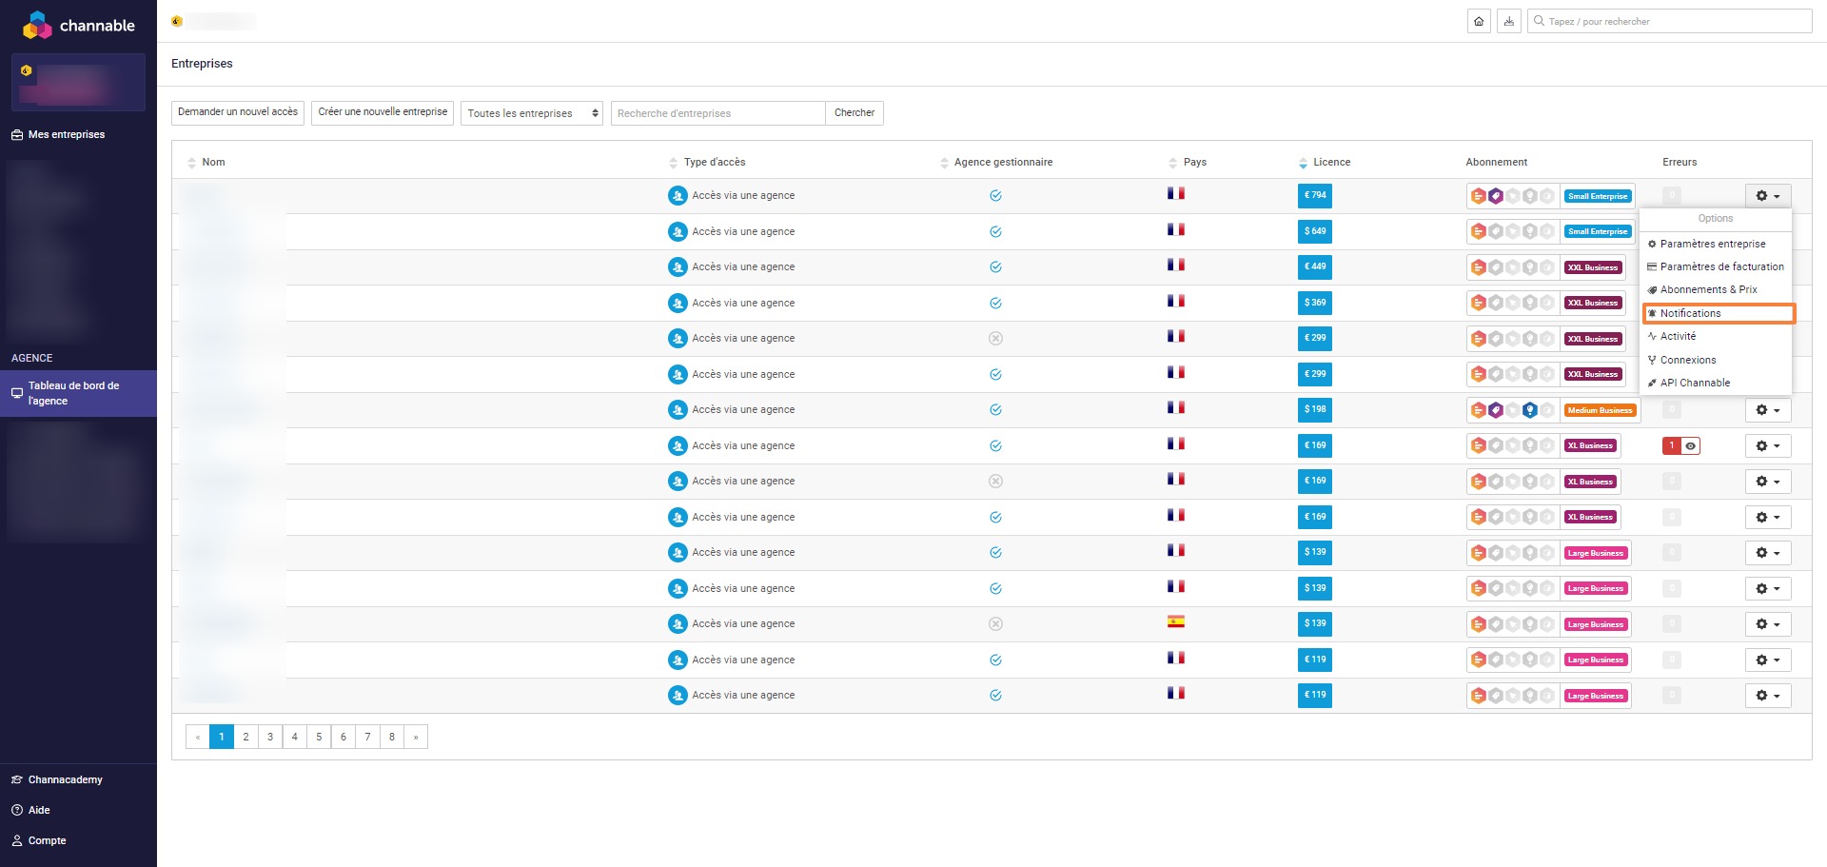The height and width of the screenshot is (867, 1827).
Task: Go to home via the house icon
Action: [1479, 21]
